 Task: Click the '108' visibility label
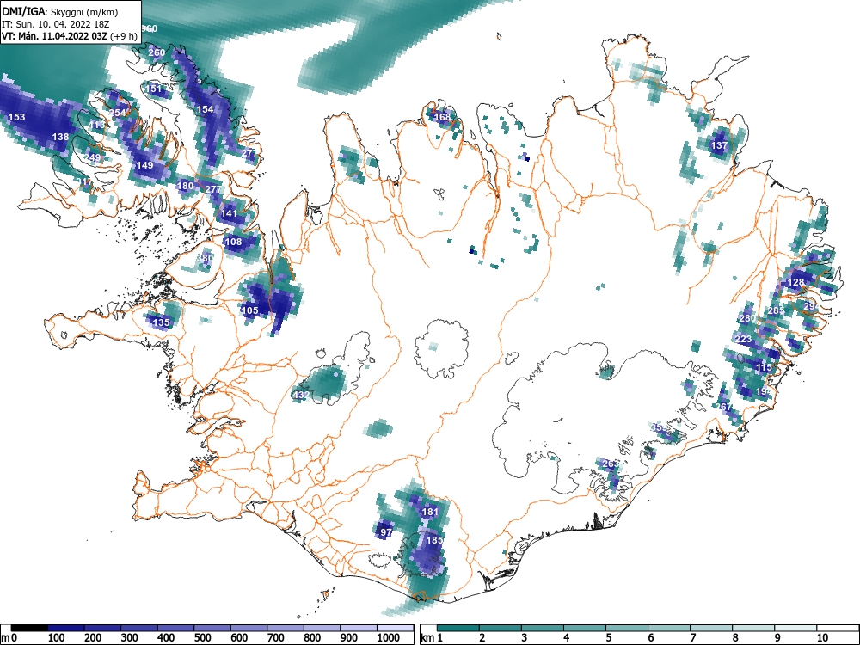pyautogui.click(x=233, y=242)
